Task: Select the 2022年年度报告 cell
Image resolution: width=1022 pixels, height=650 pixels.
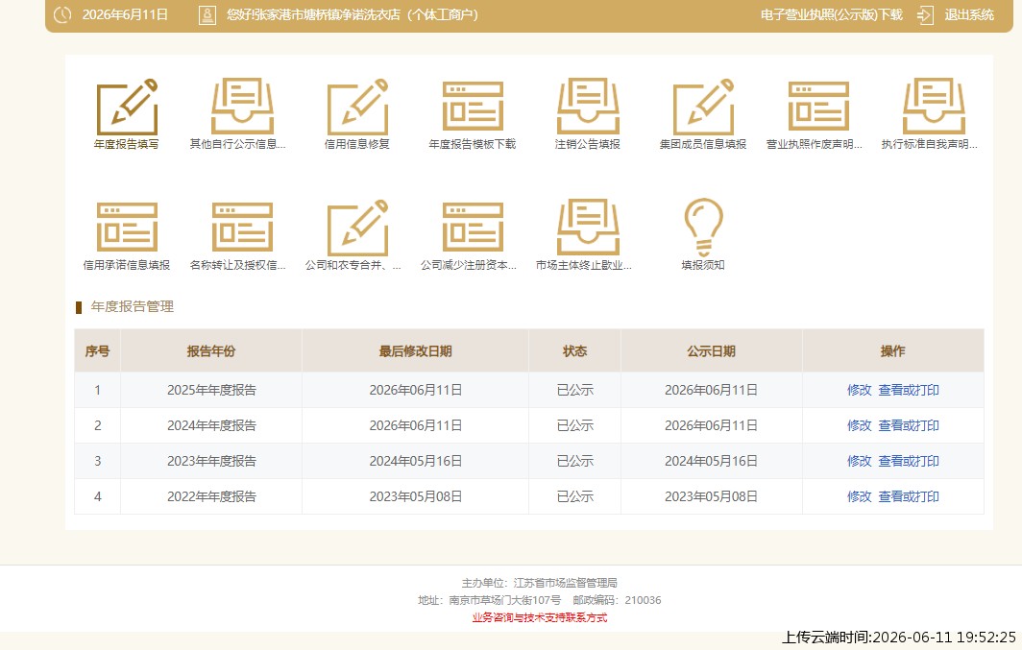Action: (211, 496)
